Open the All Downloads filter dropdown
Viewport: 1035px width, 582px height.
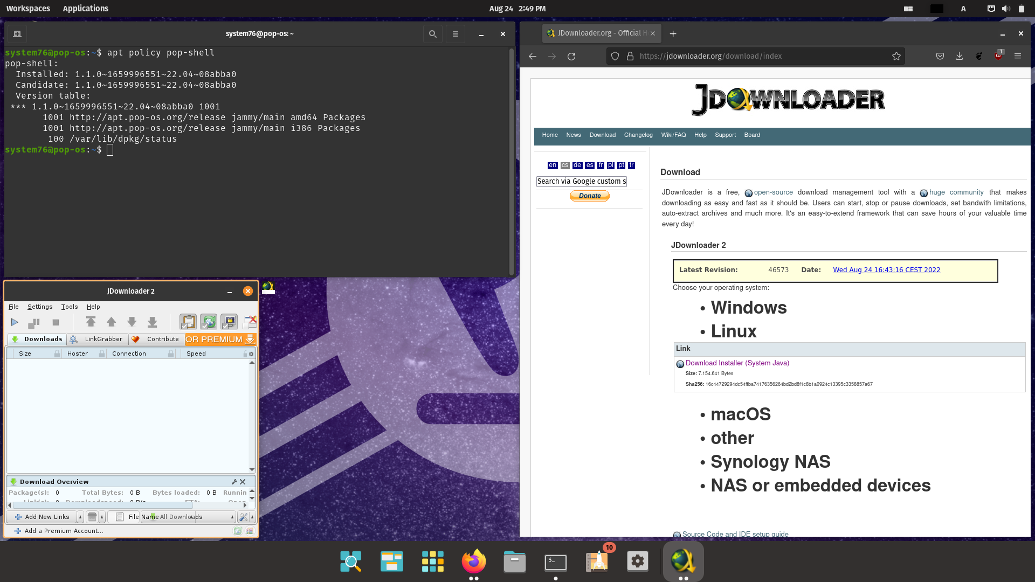[x=232, y=517]
